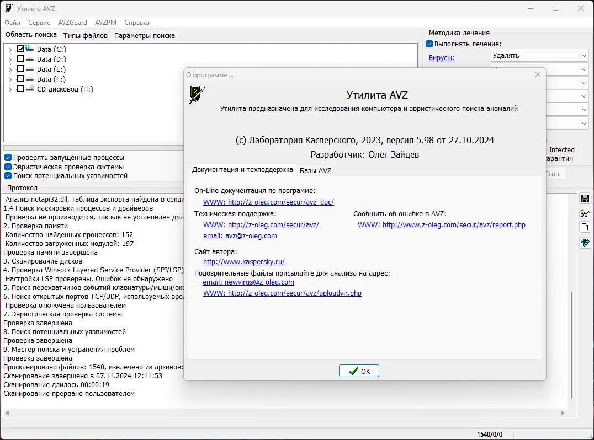This screenshot has width=594, height=440.
Task: Click the CD-дисковод (H:) drive icon
Action: 30,89
